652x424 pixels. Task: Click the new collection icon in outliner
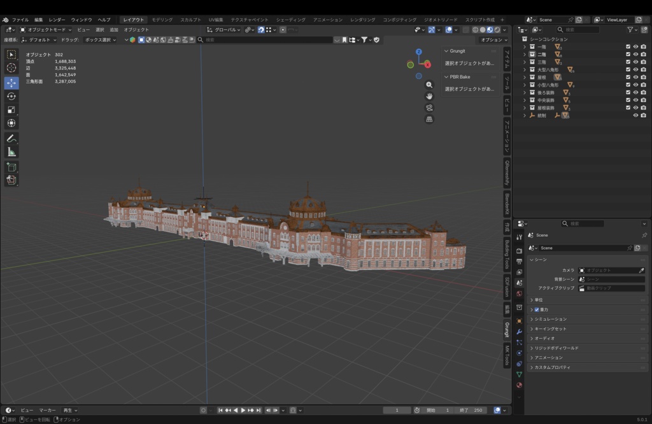pos(644,29)
